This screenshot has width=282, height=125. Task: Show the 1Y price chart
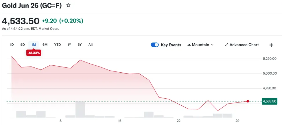pos(69,45)
